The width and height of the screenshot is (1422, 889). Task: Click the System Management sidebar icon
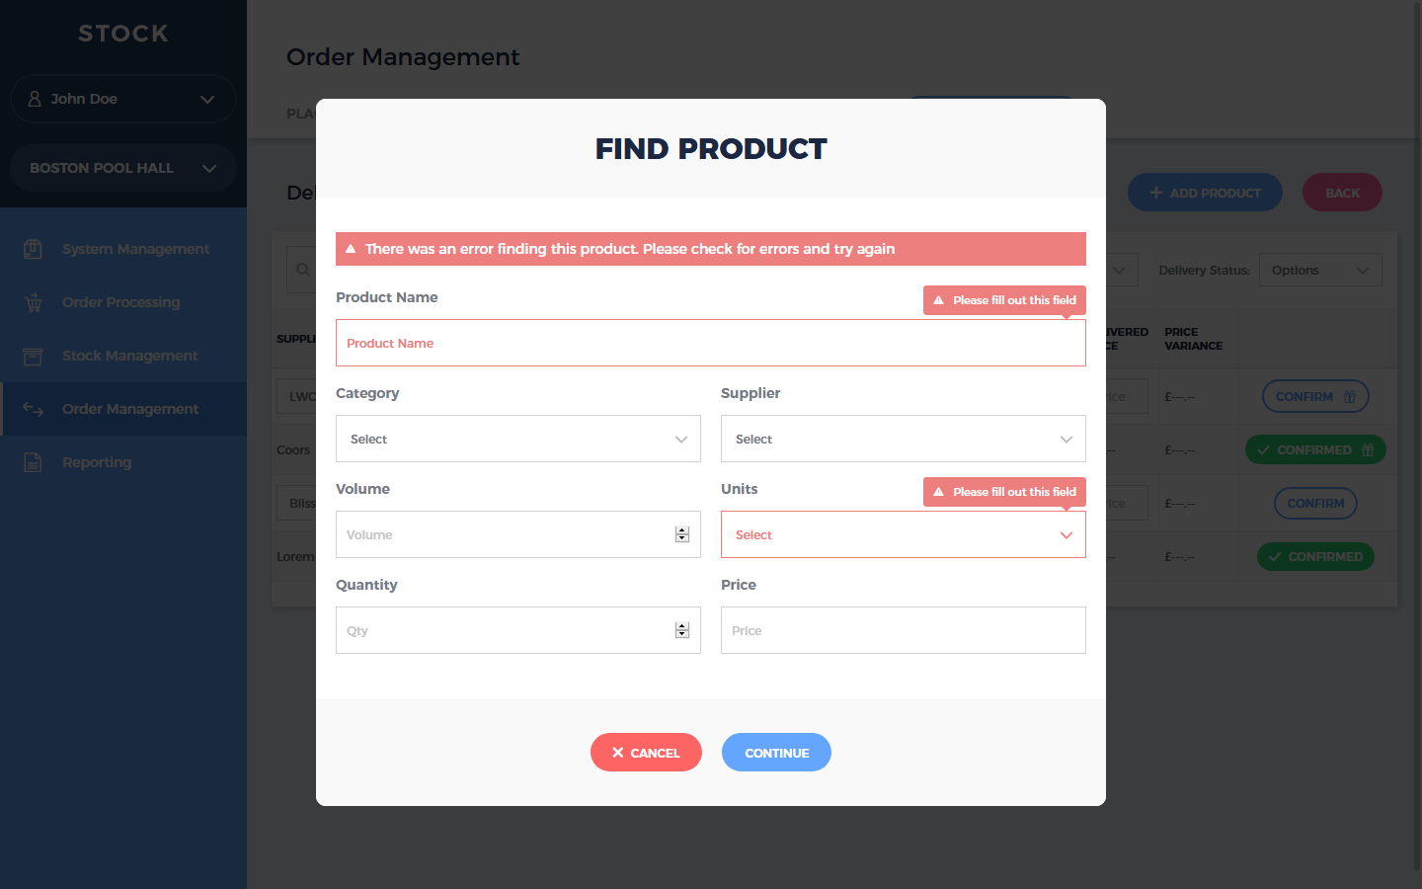[33, 249]
